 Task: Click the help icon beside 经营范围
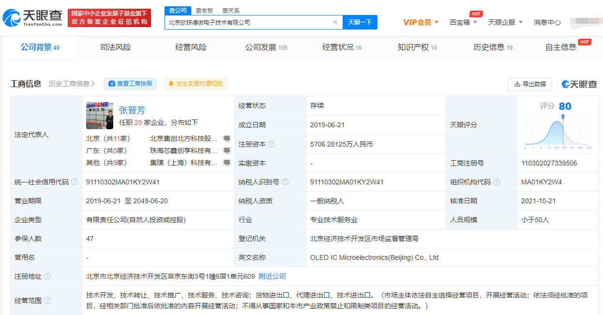point(47,300)
